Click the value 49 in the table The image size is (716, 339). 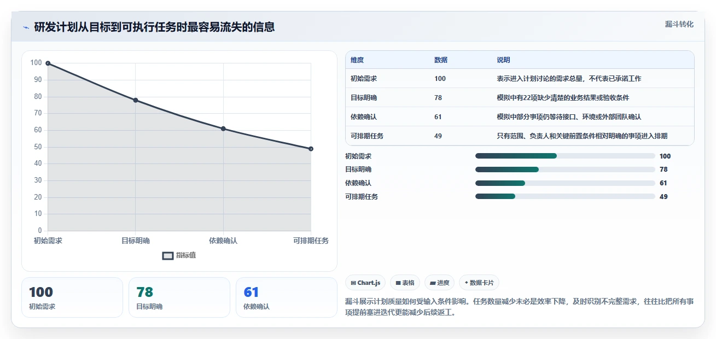pos(438,136)
